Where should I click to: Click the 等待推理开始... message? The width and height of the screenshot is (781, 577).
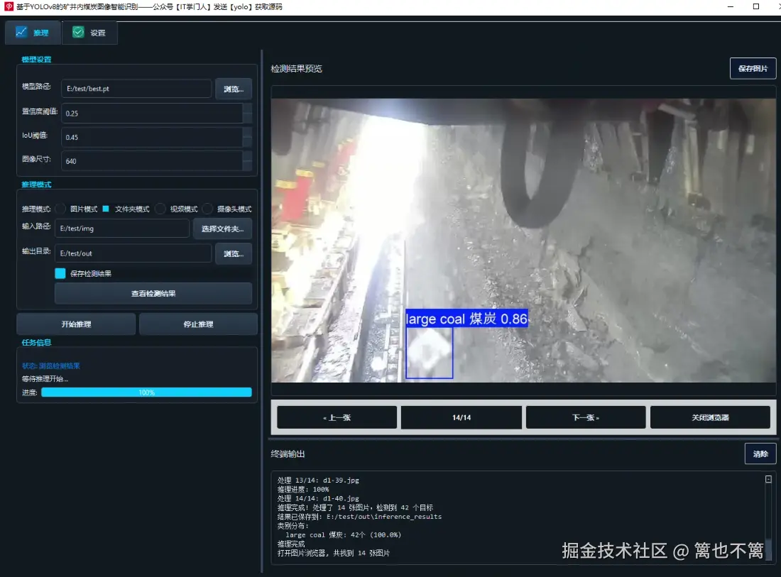pyautogui.click(x=45, y=379)
